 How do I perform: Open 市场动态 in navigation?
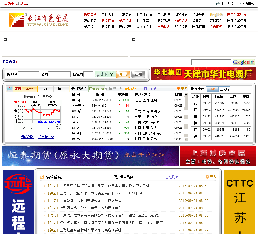point(164,27)
